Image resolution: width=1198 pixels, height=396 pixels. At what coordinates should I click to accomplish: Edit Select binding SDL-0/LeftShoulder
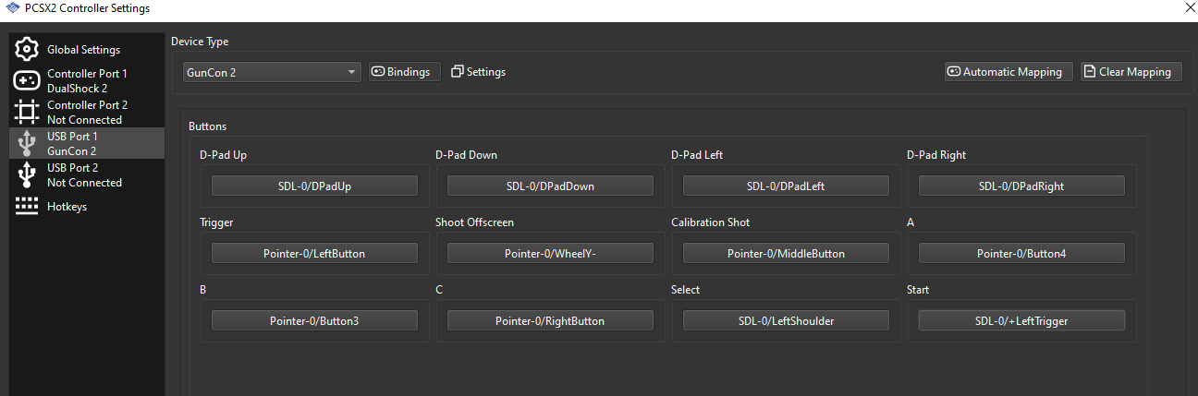click(786, 320)
